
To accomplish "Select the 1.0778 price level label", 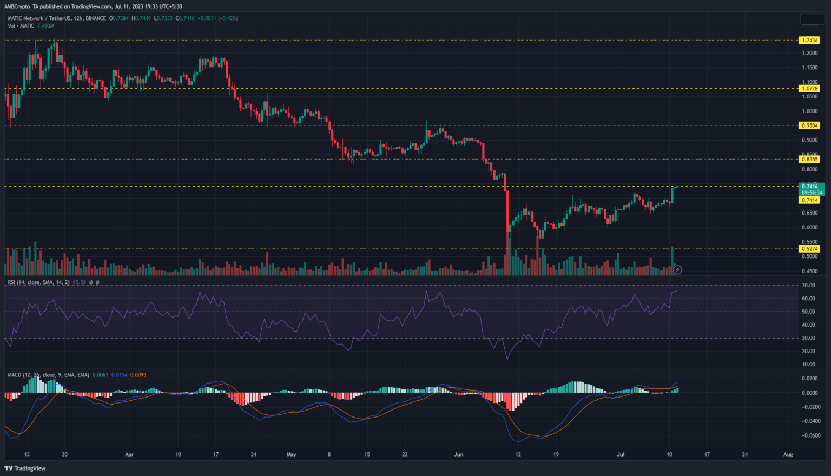I will coord(809,89).
